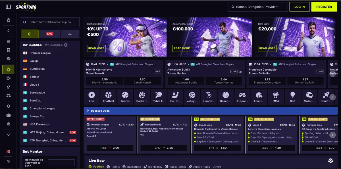Open the question mark help icon
Image resolution: width=341 pixels, height=169 pixels.
(8, 161)
